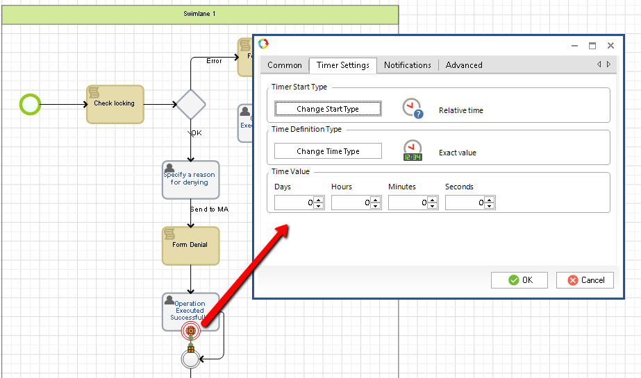The width and height of the screenshot is (641, 378).
Task: Select the Check locking script task
Action: pyautogui.click(x=115, y=104)
